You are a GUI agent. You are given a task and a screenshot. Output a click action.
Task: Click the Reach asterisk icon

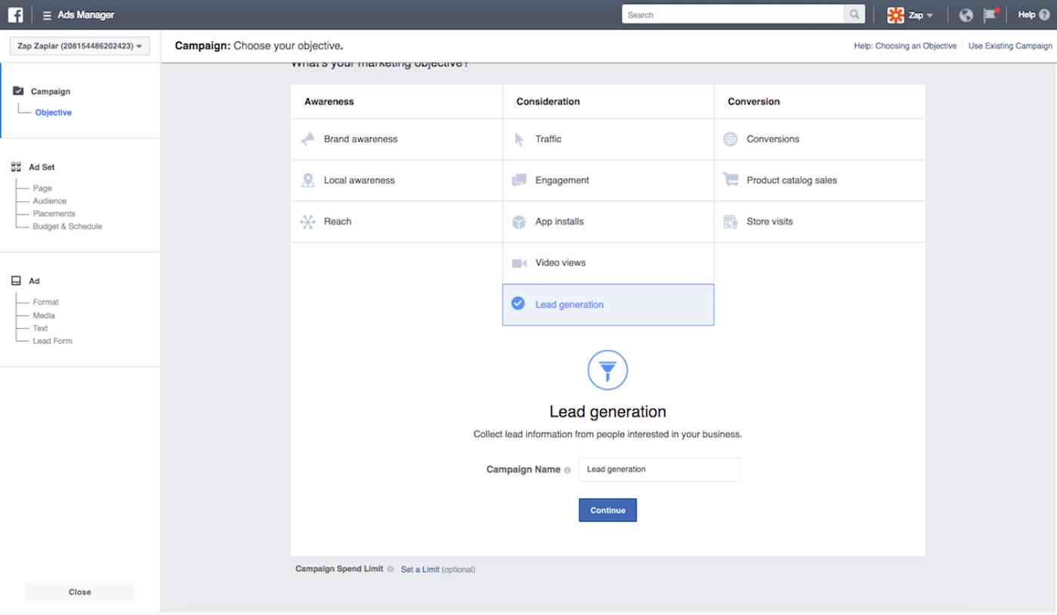tap(307, 222)
